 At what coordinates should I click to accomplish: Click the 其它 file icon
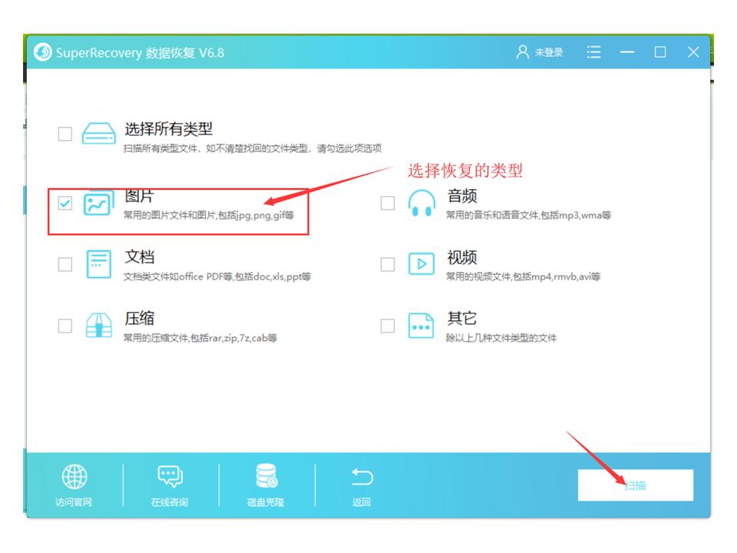[x=422, y=326]
